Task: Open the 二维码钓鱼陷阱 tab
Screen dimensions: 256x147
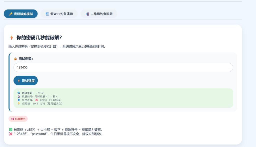Action: coord(99,14)
